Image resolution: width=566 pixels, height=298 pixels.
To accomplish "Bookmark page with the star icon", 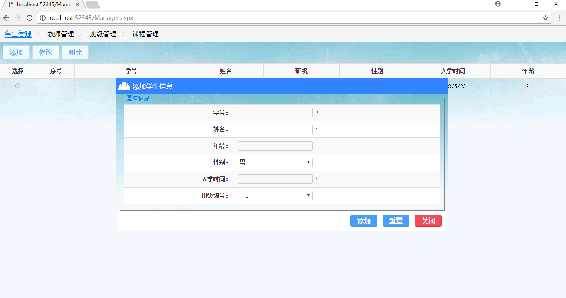I will tap(546, 18).
